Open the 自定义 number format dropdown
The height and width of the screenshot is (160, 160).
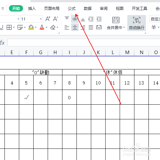coord(155,19)
